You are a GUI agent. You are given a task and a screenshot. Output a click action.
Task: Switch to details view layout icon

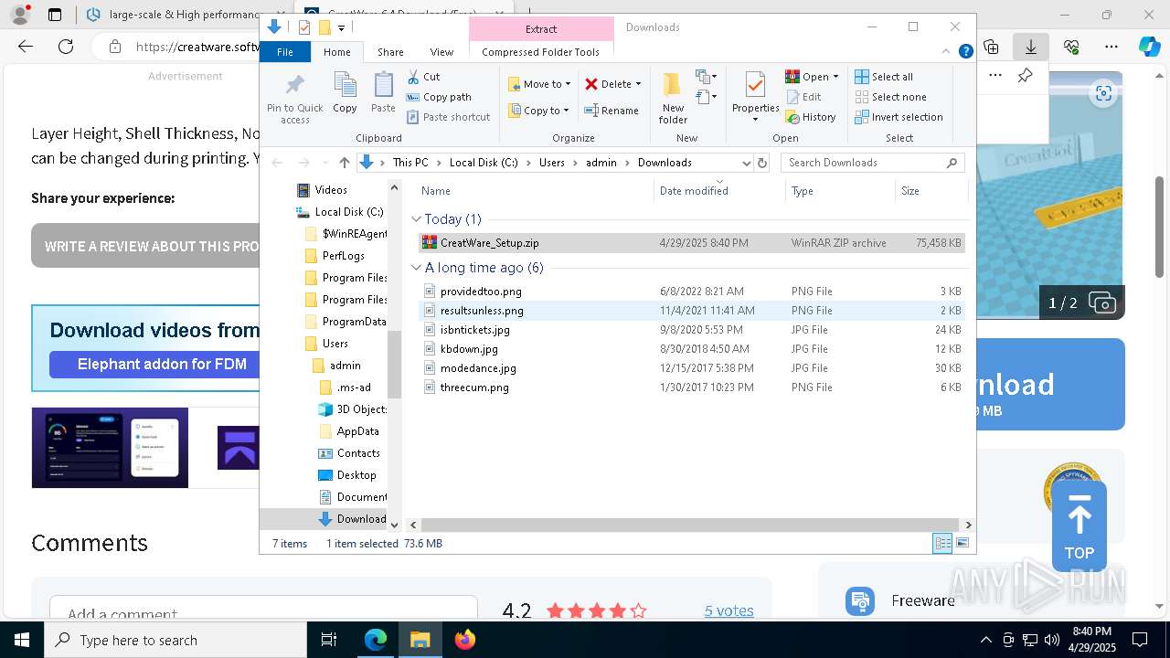942,544
